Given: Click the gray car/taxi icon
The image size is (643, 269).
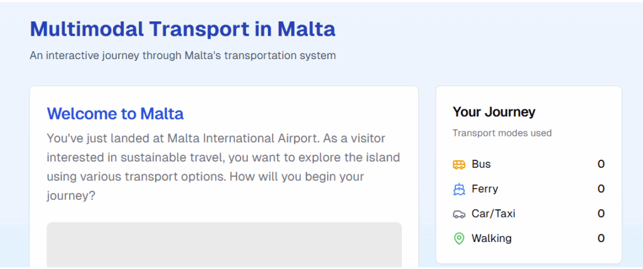Looking at the screenshot, I should [x=459, y=214].
